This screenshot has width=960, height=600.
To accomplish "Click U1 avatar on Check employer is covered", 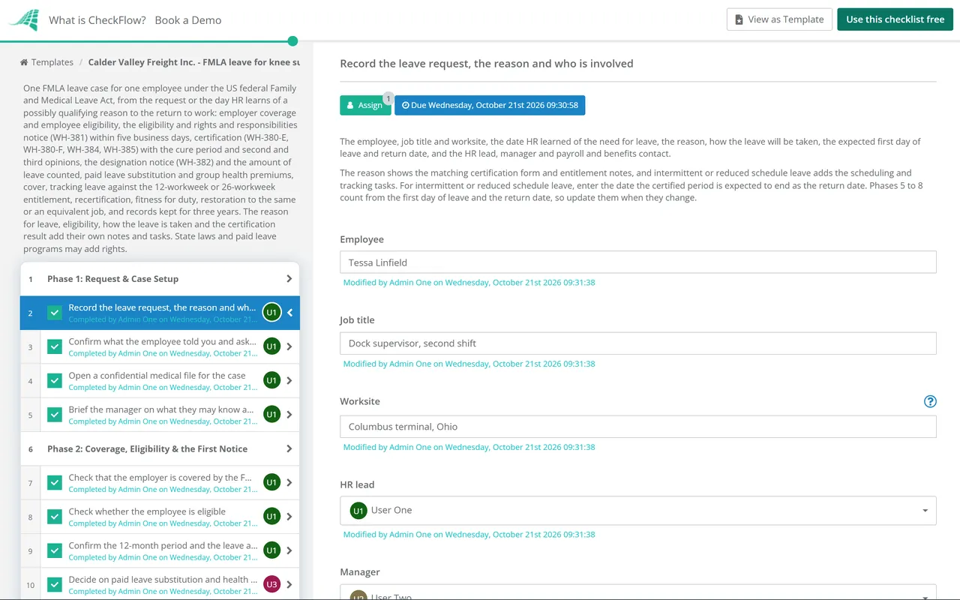I will 271,482.
